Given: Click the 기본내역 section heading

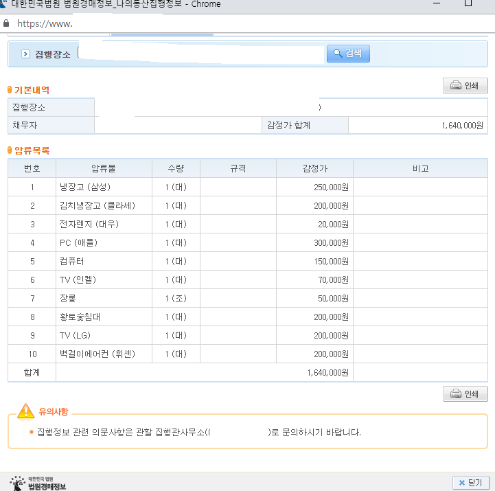Looking at the screenshot, I should click(32, 90).
